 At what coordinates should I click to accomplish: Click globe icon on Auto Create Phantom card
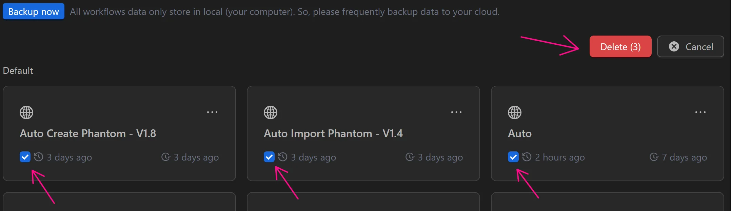tap(26, 112)
